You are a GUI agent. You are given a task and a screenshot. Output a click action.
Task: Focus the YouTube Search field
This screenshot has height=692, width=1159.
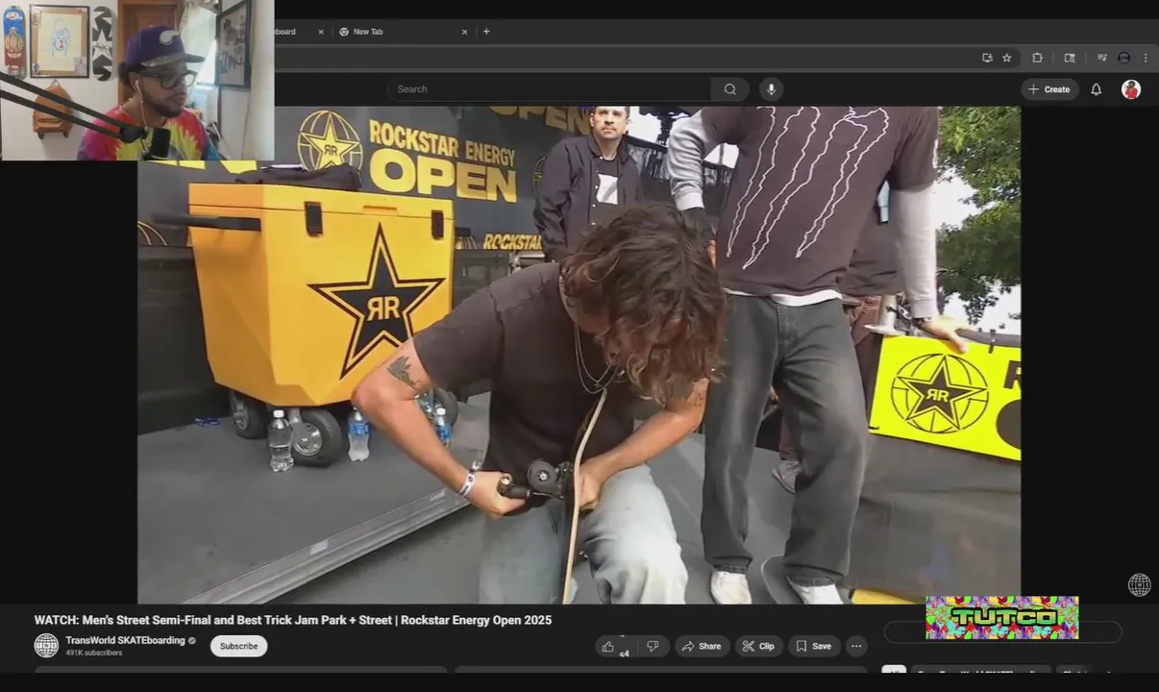coord(550,89)
